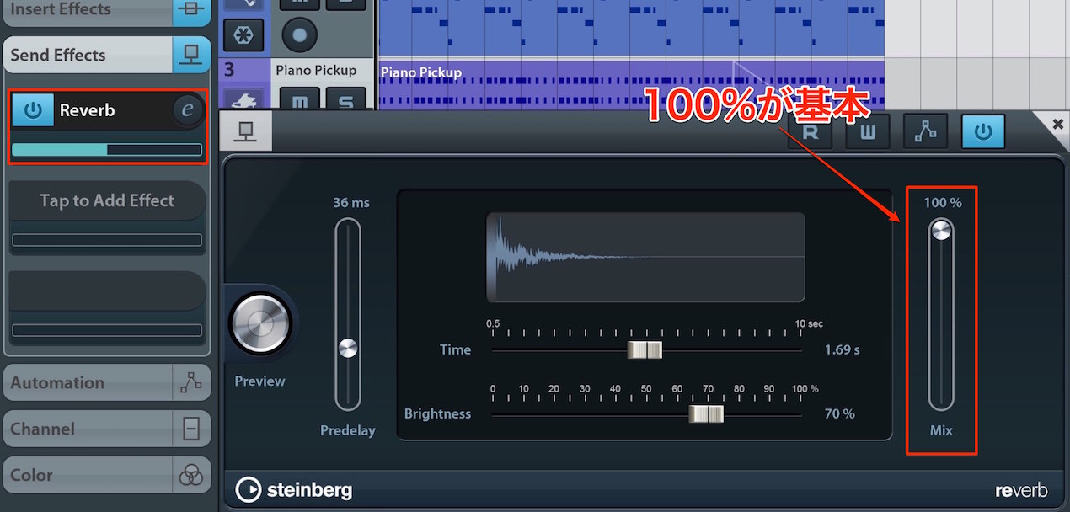Image resolution: width=1070 pixels, height=512 pixels.
Task: Mute the Piano Pickup track
Action: pos(300,101)
